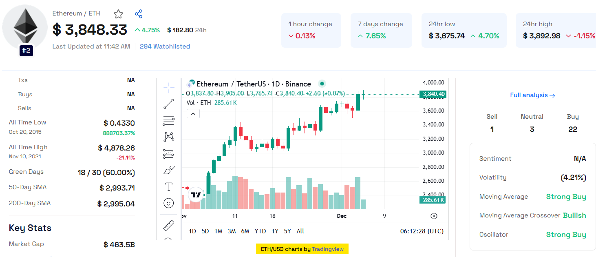Click the Ethereum / TetherUS chart title
596x257 pixels.
coord(254,84)
